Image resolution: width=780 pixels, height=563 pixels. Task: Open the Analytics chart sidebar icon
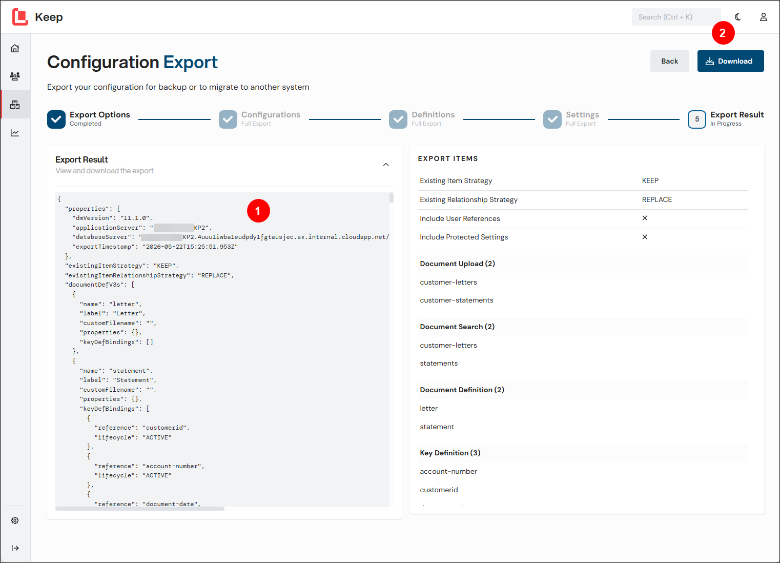(15, 133)
